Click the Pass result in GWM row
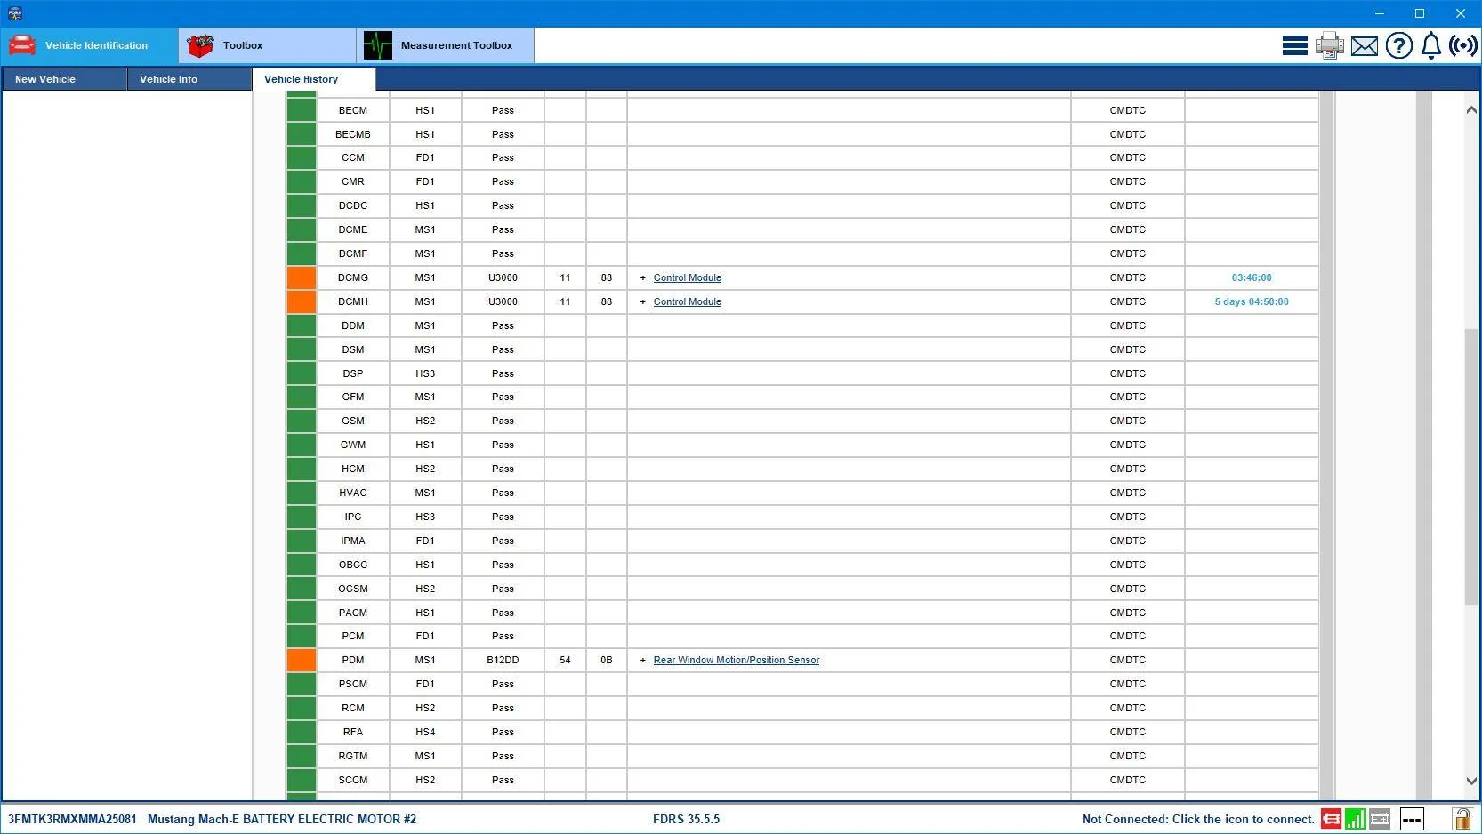 [x=503, y=445]
